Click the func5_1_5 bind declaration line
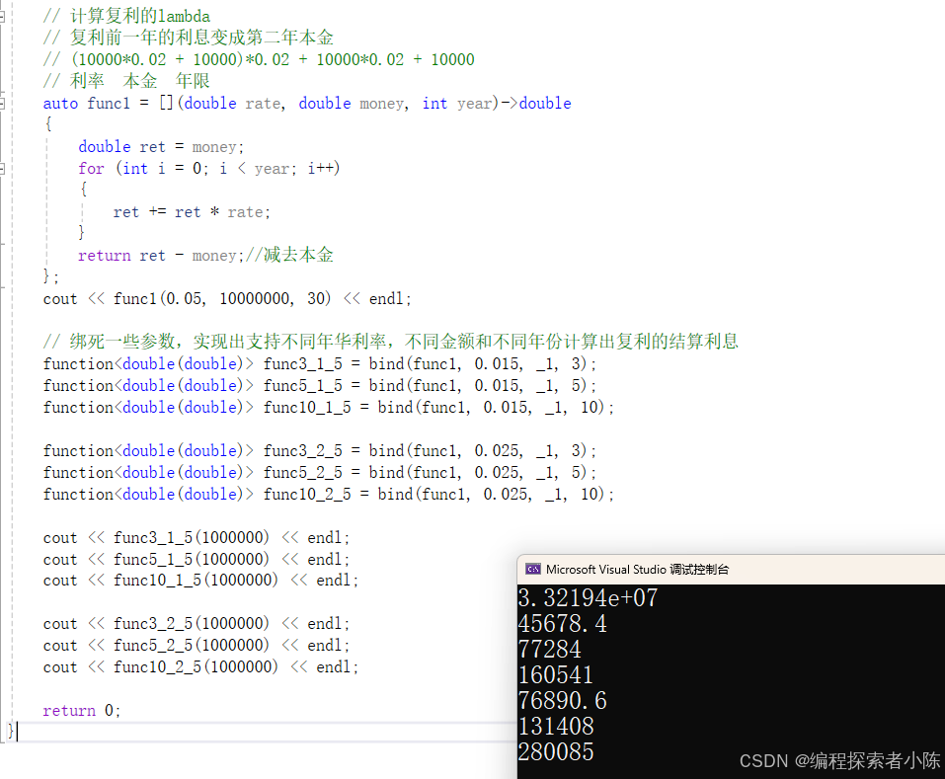Viewport: 945px width, 779px height. pos(319,386)
